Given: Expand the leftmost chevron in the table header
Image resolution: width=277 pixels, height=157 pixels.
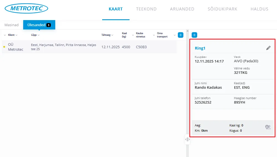Looking at the screenshot, I should [x=5, y=35].
